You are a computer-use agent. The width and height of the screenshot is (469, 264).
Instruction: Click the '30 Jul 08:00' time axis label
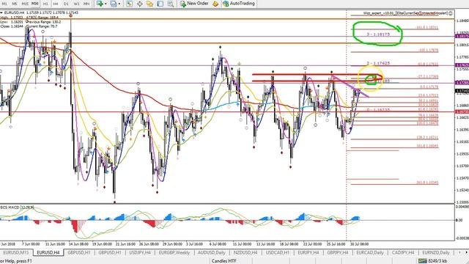[x=359, y=244]
